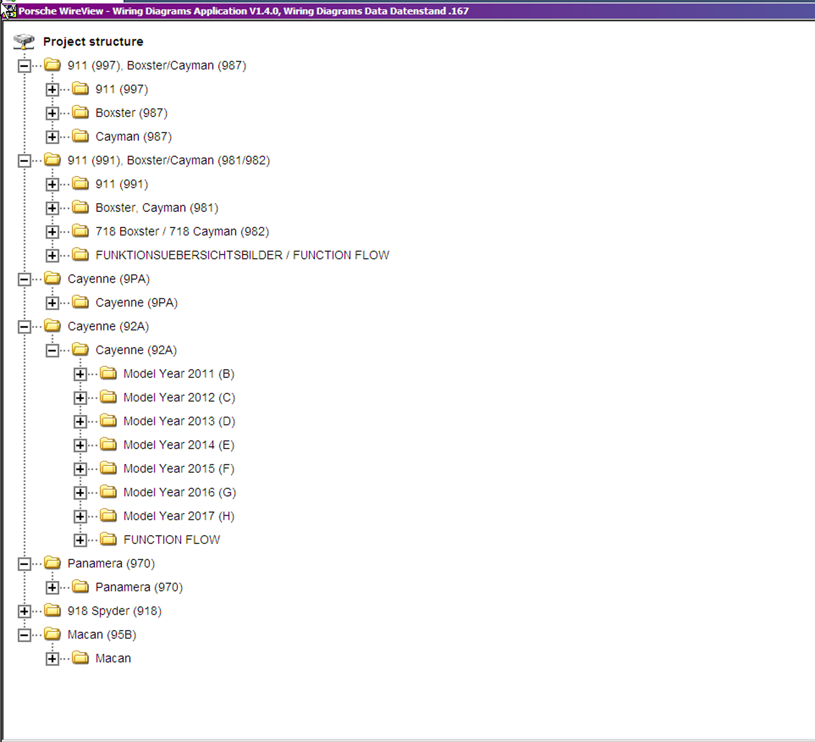
Task: Expand FUNKTIONSUEBERSICHTSBILDER / FUNCTION FLOW node
Action: pyautogui.click(x=52, y=255)
